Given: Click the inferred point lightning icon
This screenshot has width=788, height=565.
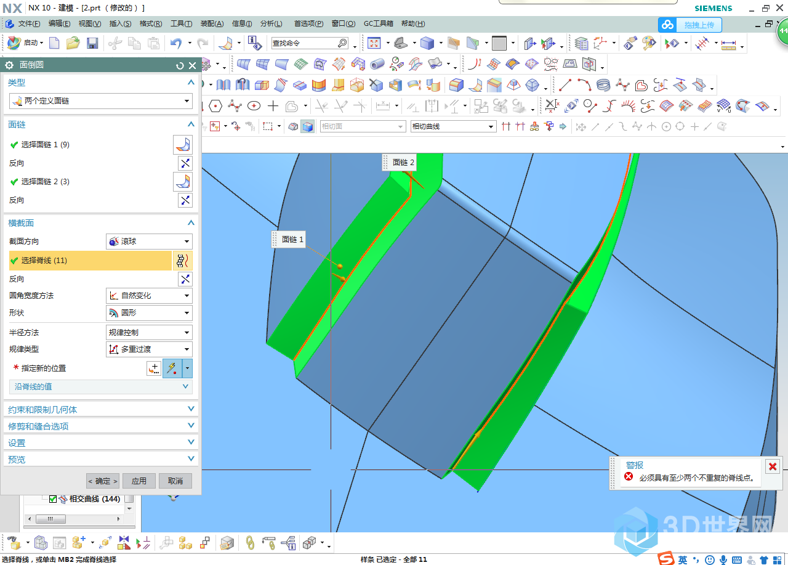Looking at the screenshot, I should coord(172,368).
